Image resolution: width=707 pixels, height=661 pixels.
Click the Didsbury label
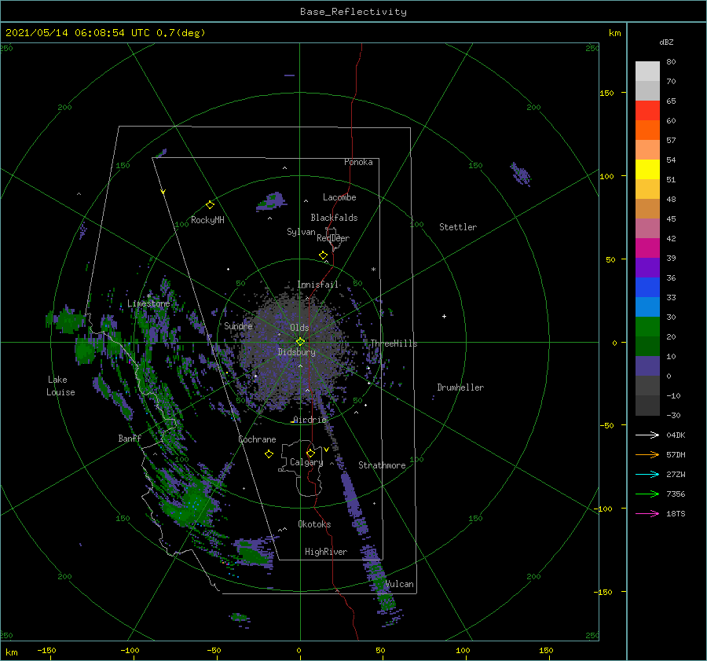296,352
